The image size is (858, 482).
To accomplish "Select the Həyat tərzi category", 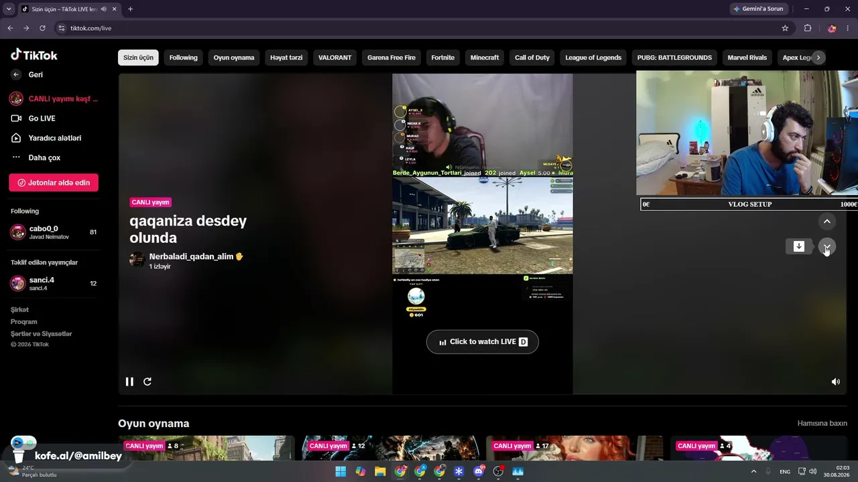I will (286, 58).
